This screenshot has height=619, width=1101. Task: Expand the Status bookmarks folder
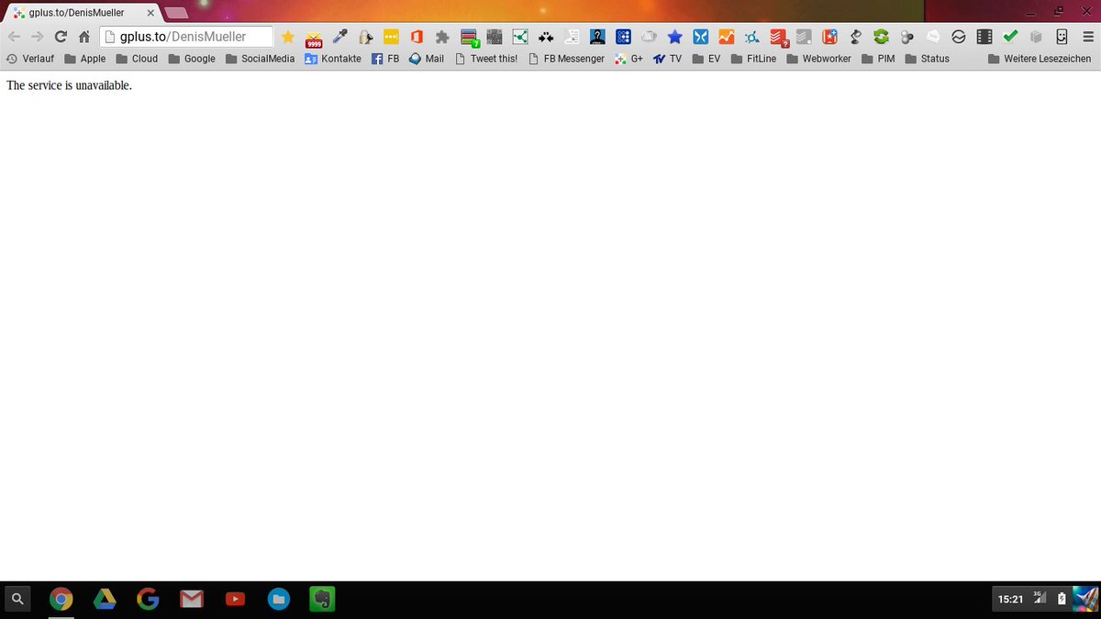(x=927, y=59)
